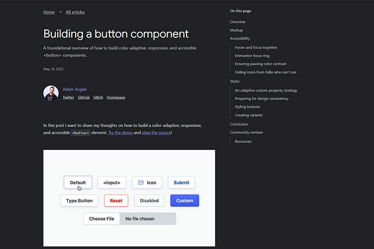This screenshot has width=374, height=249.
Task: Open the Home breadcrumb link
Action: [49, 12]
